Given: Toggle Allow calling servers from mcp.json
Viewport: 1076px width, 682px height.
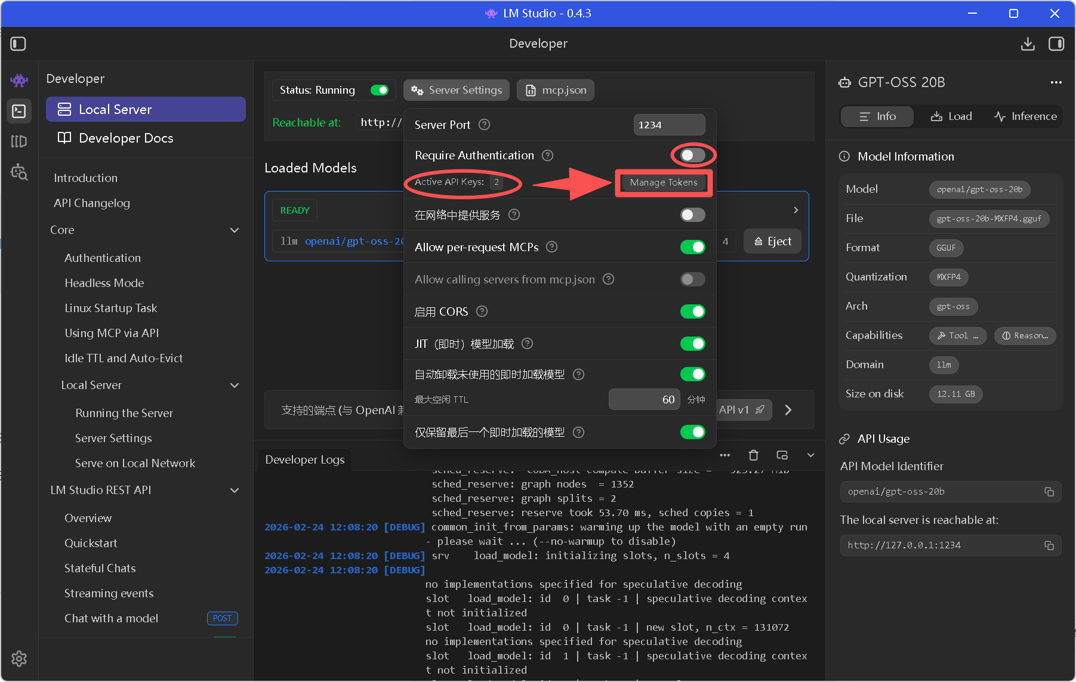Looking at the screenshot, I should point(692,279).
